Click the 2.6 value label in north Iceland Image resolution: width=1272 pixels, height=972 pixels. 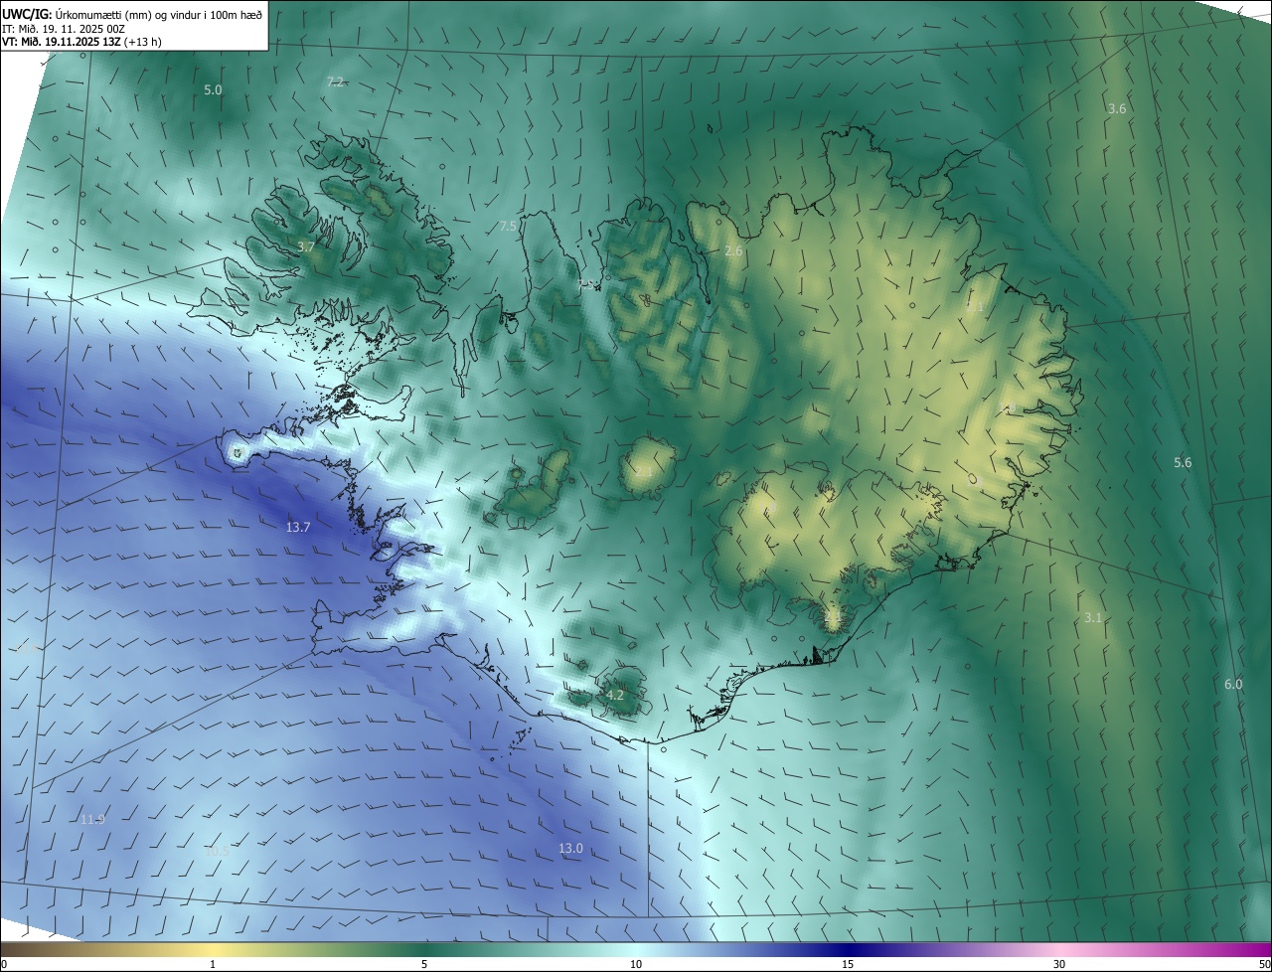coord(733,252)
